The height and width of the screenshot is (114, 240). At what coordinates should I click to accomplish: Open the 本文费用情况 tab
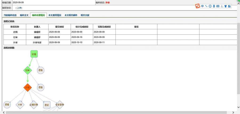(55, 15)
